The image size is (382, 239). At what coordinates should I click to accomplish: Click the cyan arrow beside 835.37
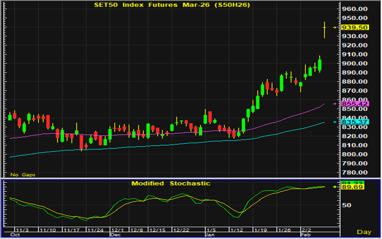[x=335, y=123]
